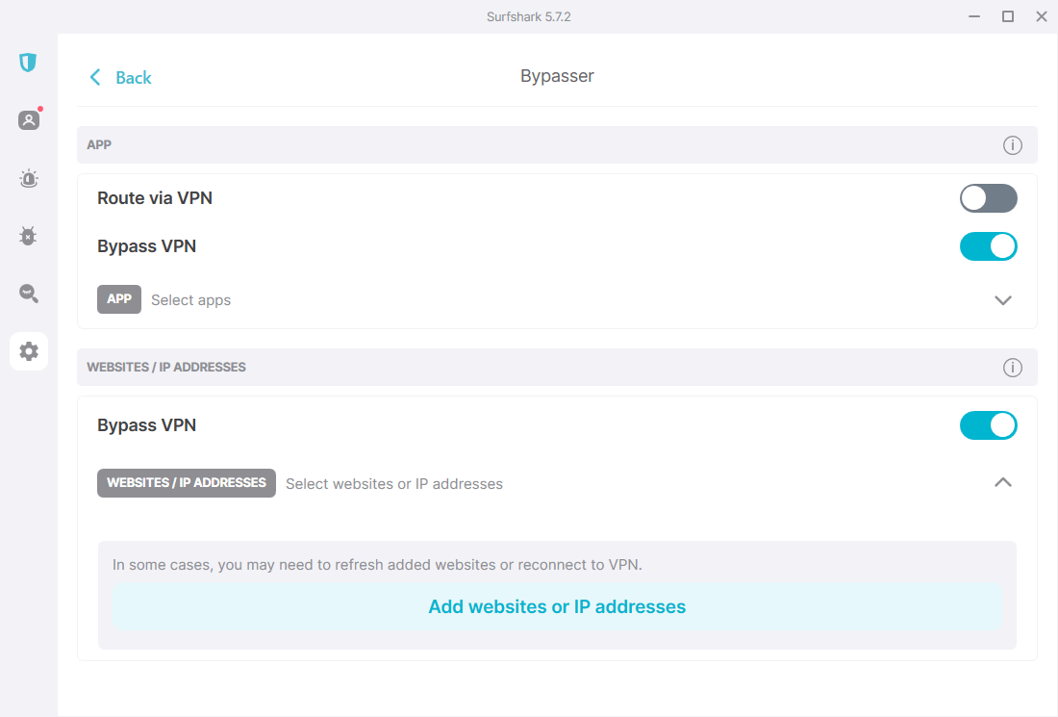Open the Antivirus bug icon in sidebar

pos(28,236)
